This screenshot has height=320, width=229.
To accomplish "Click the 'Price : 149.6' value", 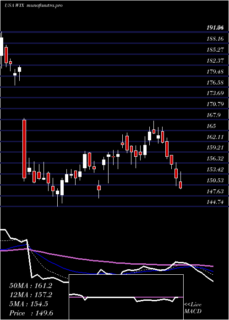I will click(x=31, y=313).
